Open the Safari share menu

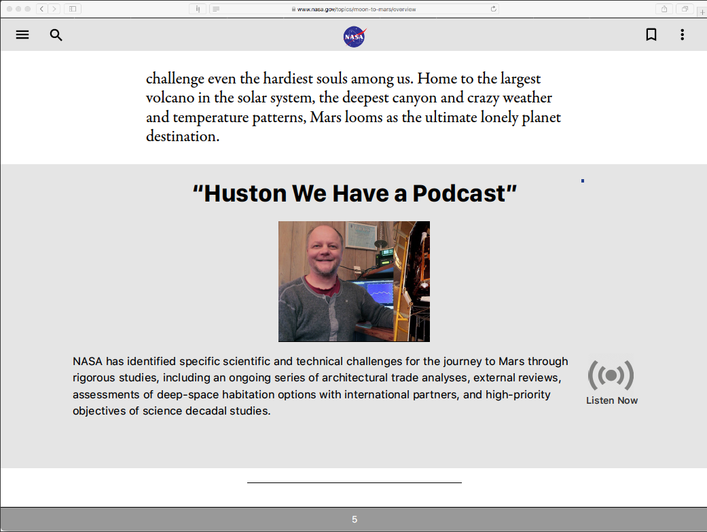pos(664,9)
